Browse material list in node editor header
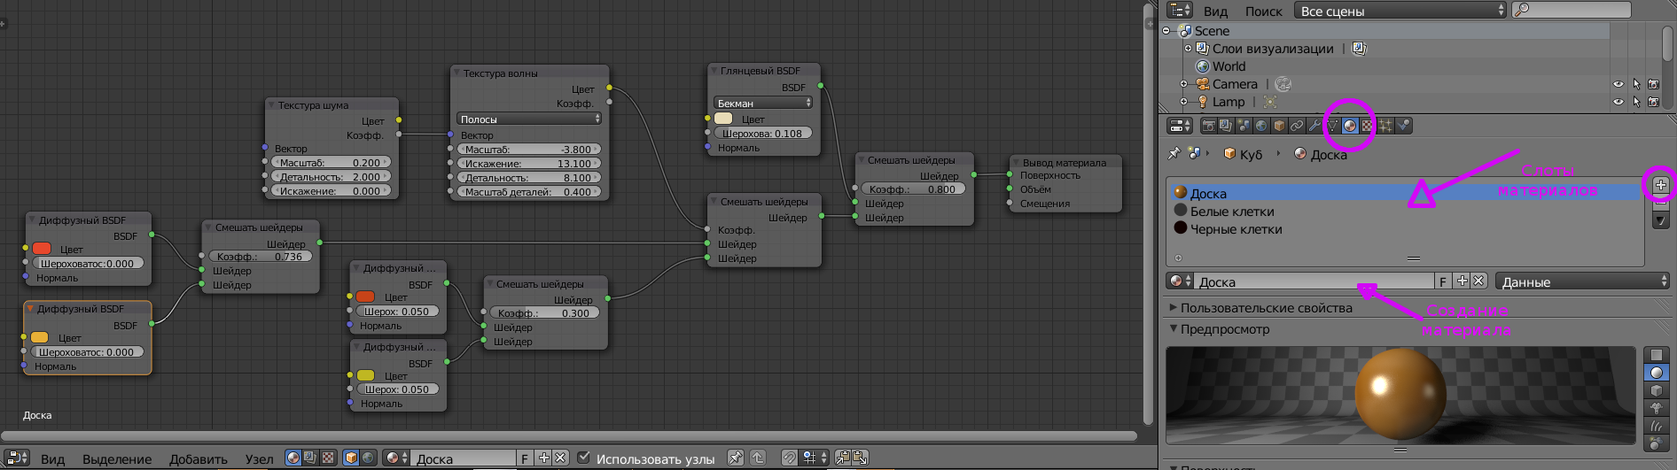 coord(397,458)
